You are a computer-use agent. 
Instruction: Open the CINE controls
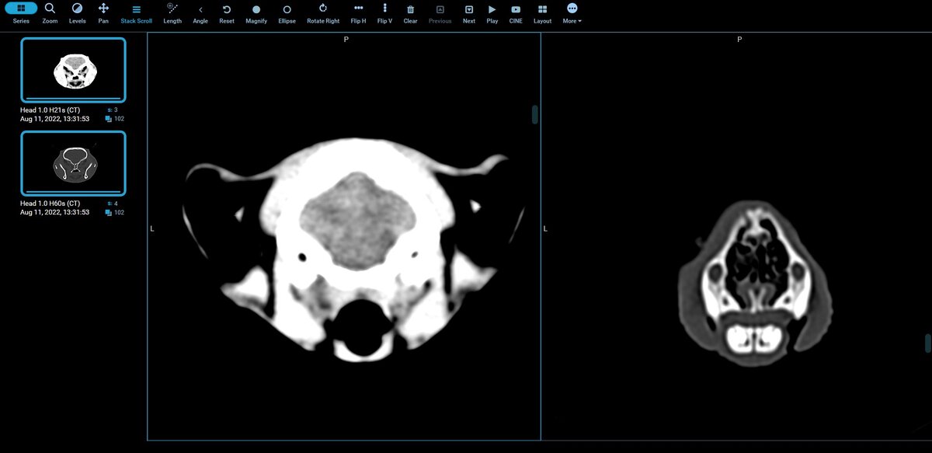tap(516, 12)
